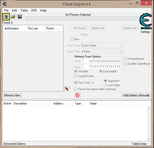Close the Cheat Engine window
This screenshot has height=148, width=154.
146,3
